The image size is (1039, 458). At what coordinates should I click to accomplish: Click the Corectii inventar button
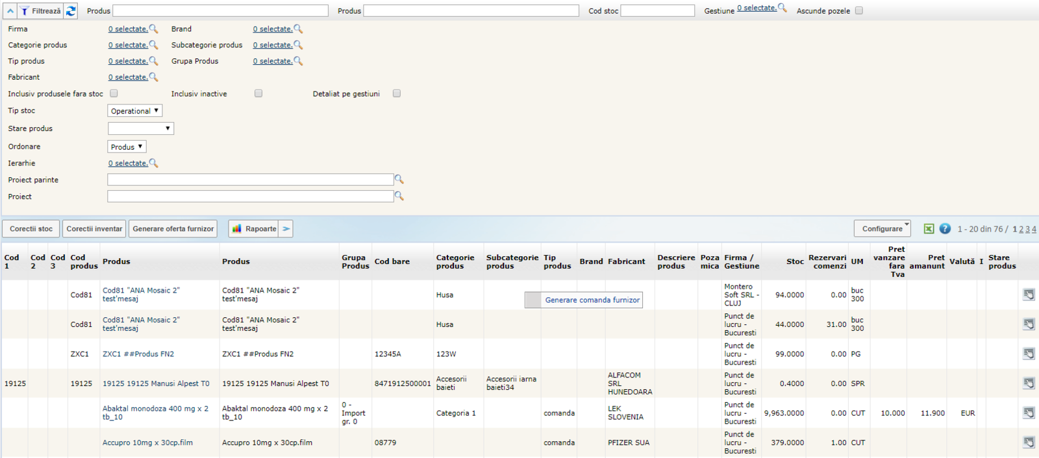94,229
